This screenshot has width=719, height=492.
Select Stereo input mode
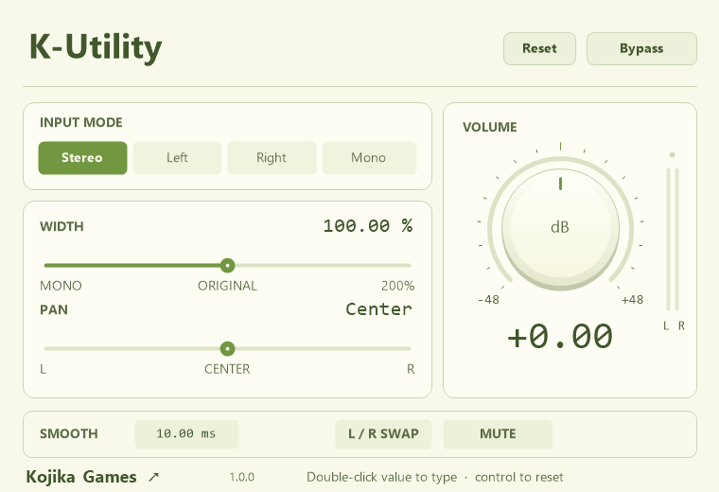click(82, 158)
